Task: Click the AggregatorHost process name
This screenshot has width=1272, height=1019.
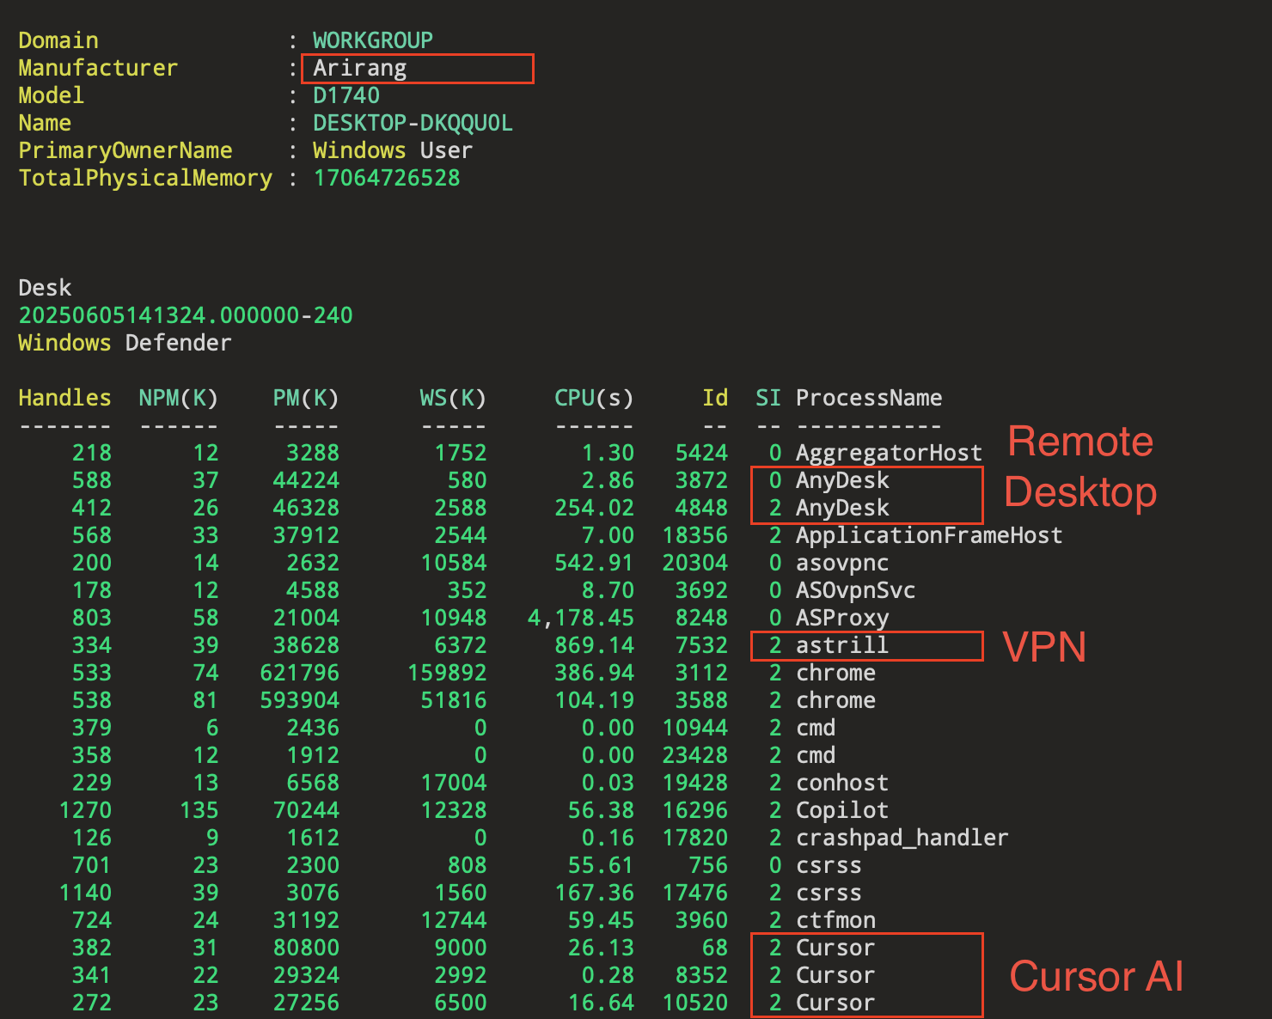Action: pos(889,453)
